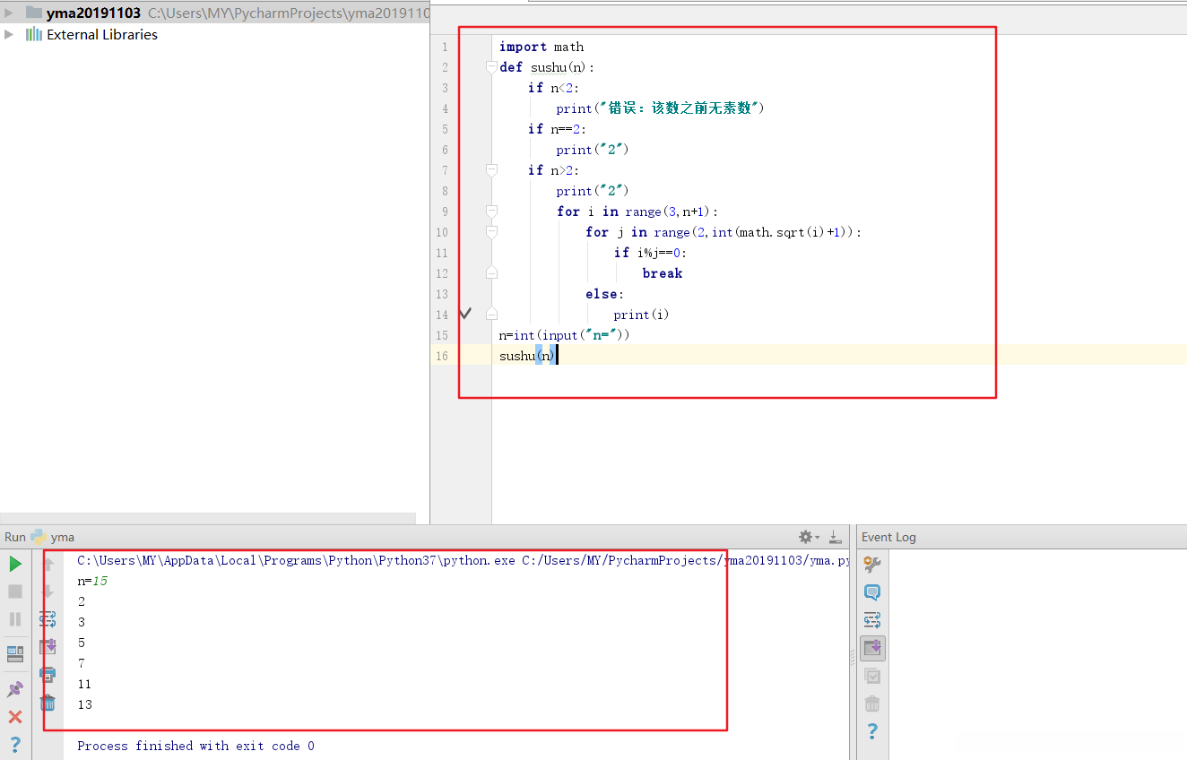
Task: Open help using Run panel question mark
Action: click(x=15, y=744)
